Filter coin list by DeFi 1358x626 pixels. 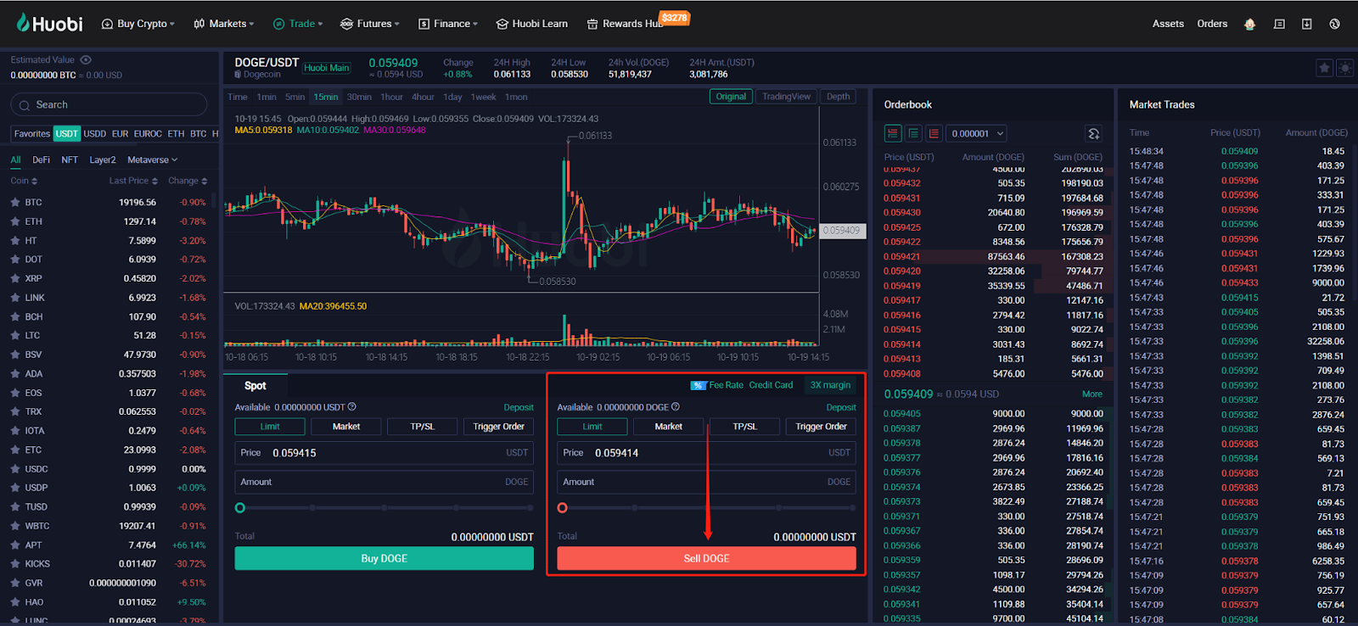tap(41, 159)
